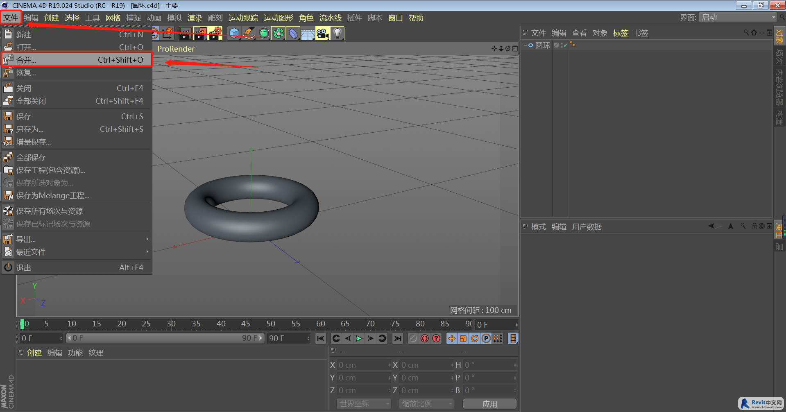Click the Record Active Objects red key button
The image size is (786, 412).
coord(413,338)
